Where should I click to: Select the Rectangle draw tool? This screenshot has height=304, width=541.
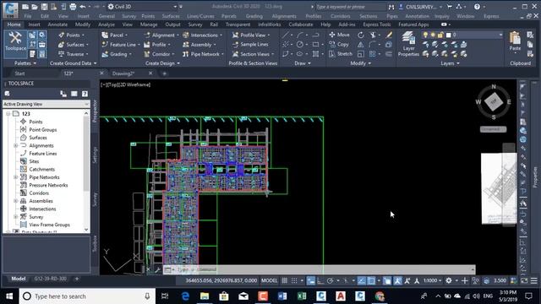[315, 45]
